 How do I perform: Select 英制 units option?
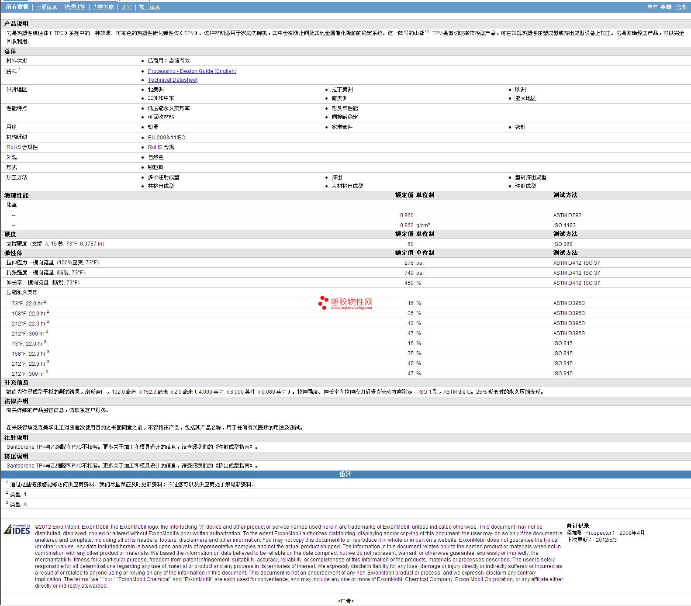pos(666,7)
